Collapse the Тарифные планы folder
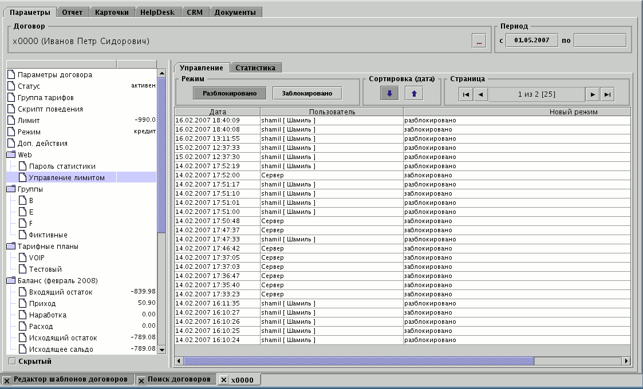This screenshot has width=643, height=389. tap(11, 247)
